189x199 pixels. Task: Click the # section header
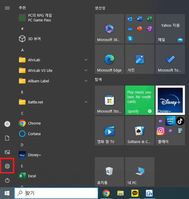coord(22,29)
